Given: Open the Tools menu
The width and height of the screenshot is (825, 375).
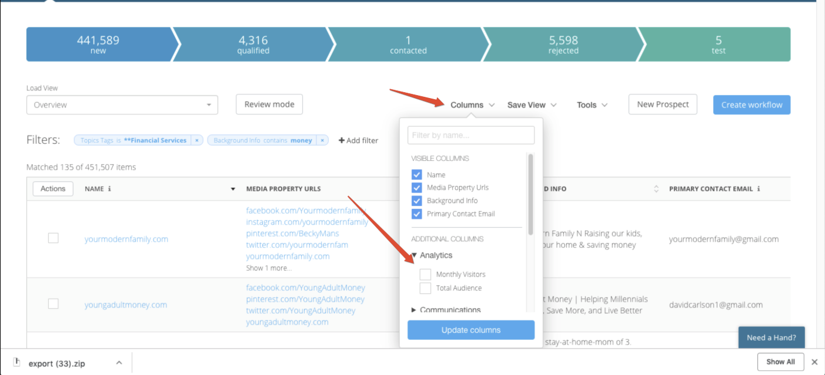Looking at the screenshot, I should pos(592,105).
